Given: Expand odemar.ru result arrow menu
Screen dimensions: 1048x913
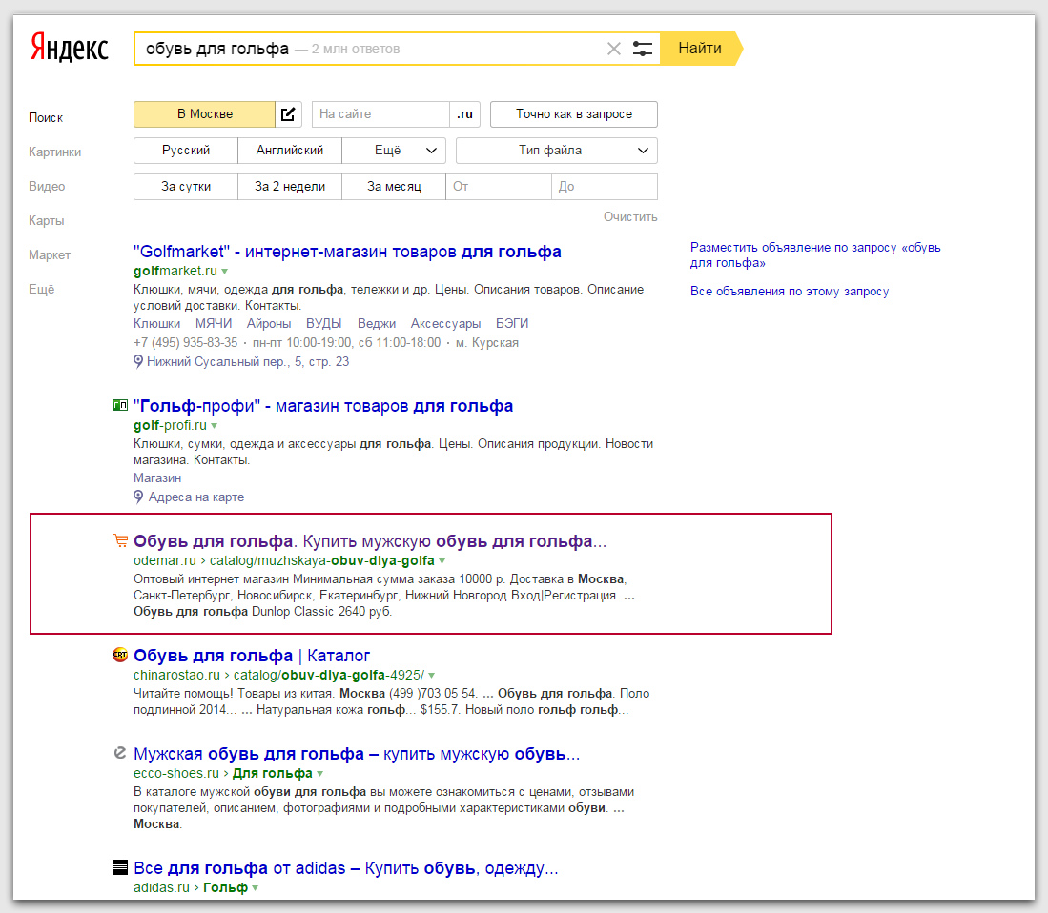Looking at the screenshot, I should click(442, 561).
